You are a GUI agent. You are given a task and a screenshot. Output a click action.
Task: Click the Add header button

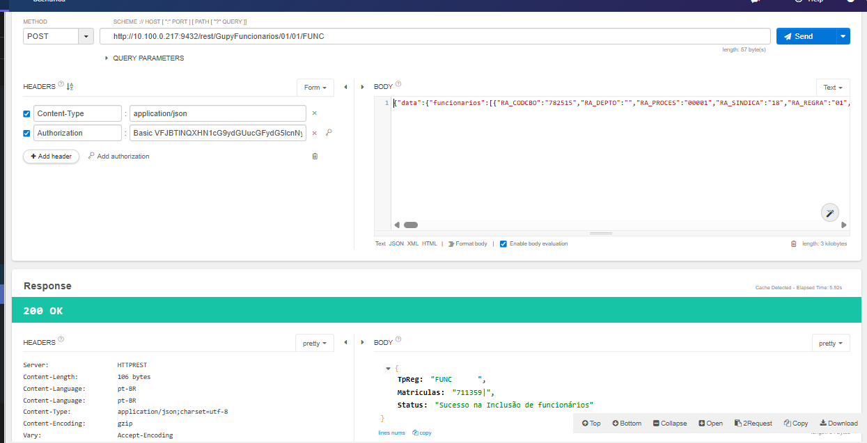click(x=51, y=156)
